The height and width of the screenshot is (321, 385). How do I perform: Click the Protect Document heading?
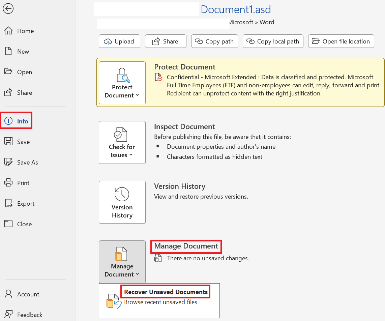coord(185,67)
